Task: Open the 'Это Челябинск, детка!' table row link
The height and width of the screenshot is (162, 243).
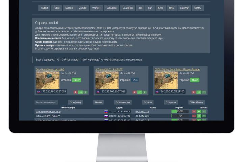Action: click(48, 111)
